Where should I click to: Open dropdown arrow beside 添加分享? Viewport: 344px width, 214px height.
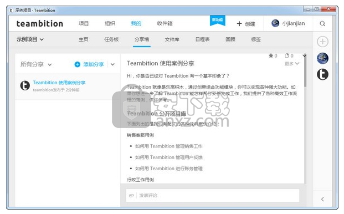tap(112, 64)
